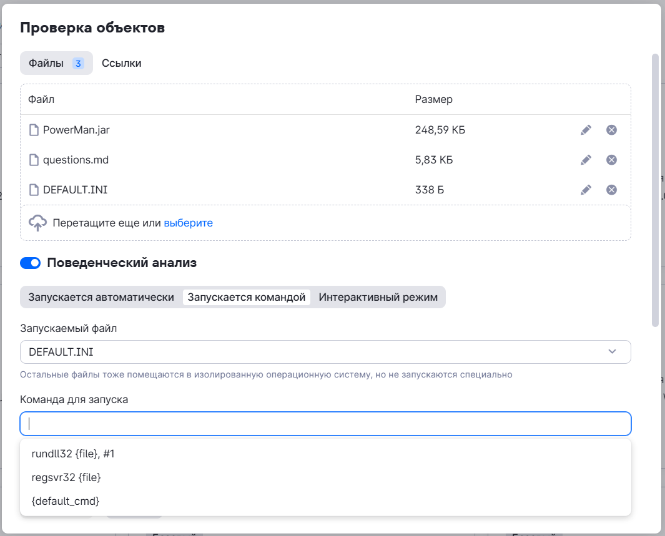The height and width of the screenshot is (536, 665).
Task: Click the выберите link
Action: click(x=188, y=223)
